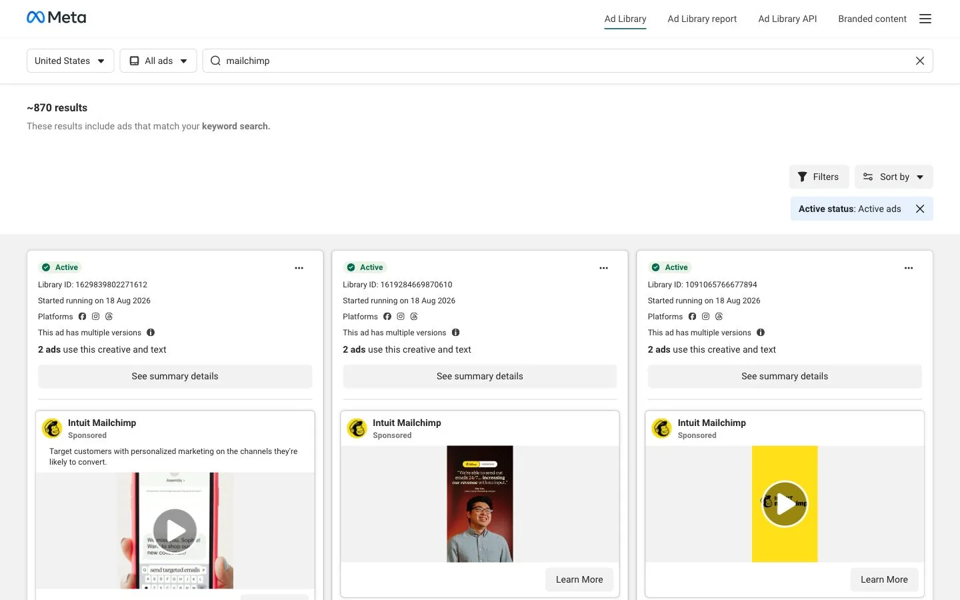The image size is (960, 600).
Task: Click the ~870 results heading
Action: 57,108
